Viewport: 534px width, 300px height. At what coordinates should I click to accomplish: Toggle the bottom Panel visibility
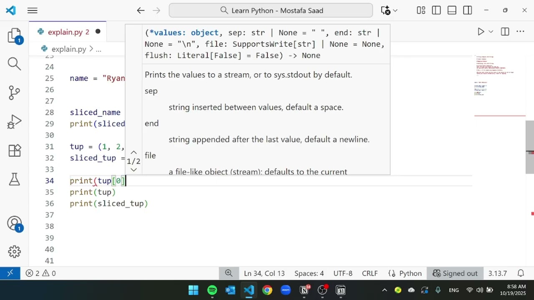click(452, 10)
